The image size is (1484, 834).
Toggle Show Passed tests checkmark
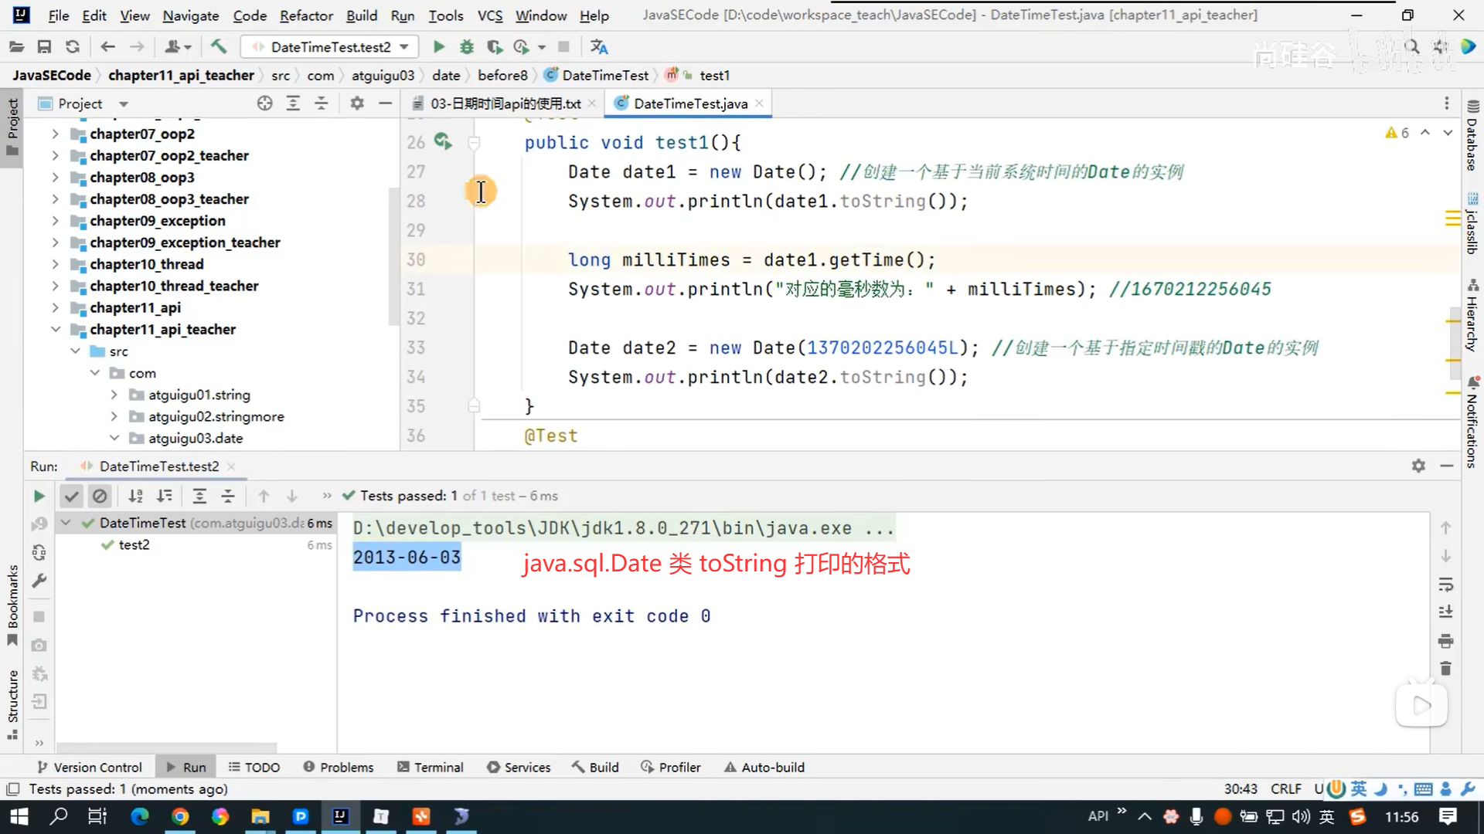[71, 496]
